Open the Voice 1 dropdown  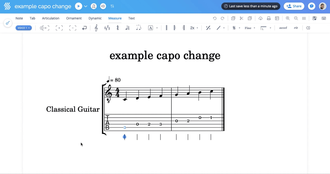click(23, 28)
